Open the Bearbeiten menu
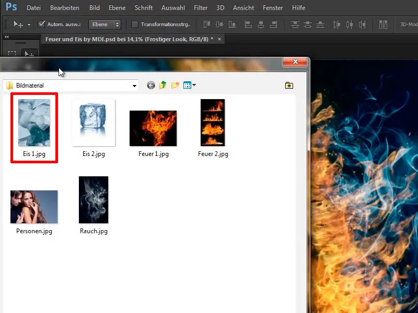418x313 pixels. pyautogui.click(x=64, y=8)
